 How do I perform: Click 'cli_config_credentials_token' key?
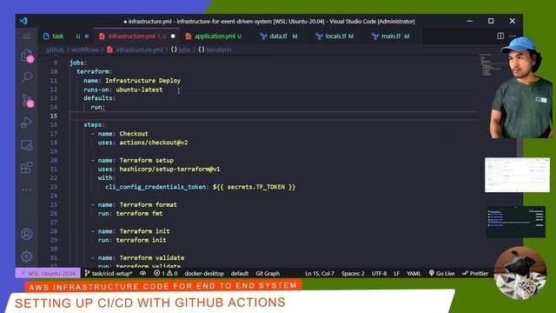point(156,187)
